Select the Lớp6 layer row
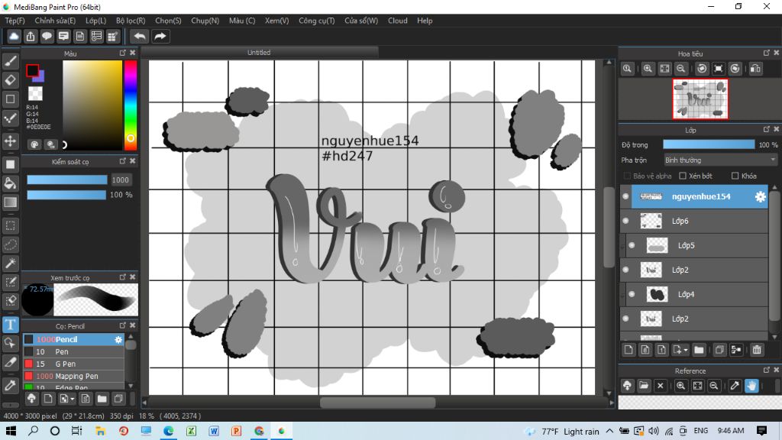 [x=693, y=221]
